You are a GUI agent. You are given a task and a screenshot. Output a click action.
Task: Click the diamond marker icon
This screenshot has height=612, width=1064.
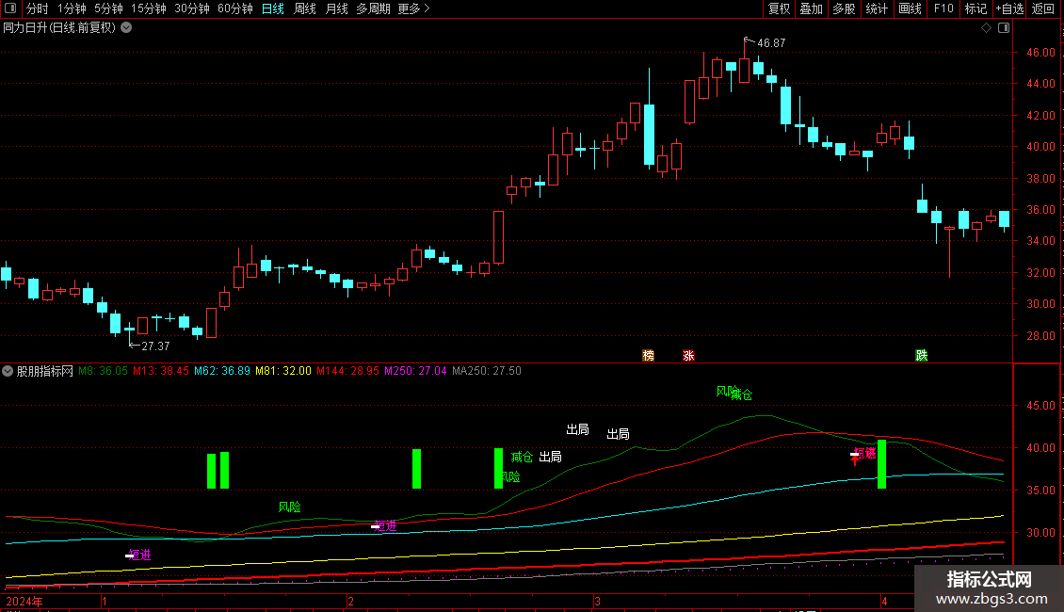point(987,28)
